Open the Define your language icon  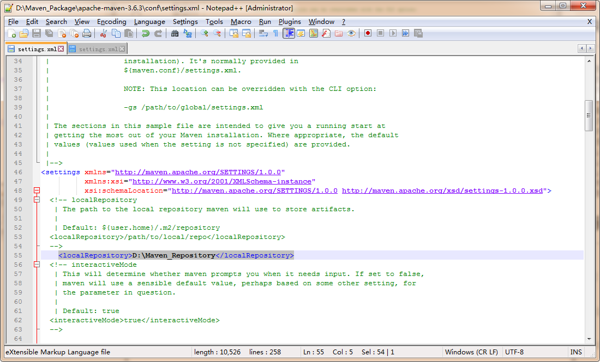pyautogui.click(x=301, y=34)
